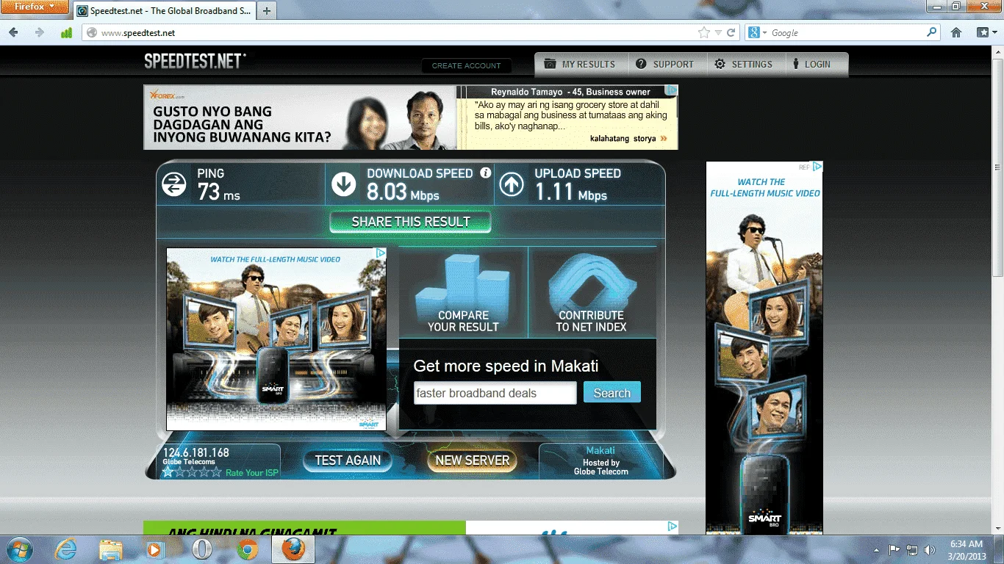Open the Firefox application menu button
This screenshot has width=1004, height=564.
(x=35, y=7)
